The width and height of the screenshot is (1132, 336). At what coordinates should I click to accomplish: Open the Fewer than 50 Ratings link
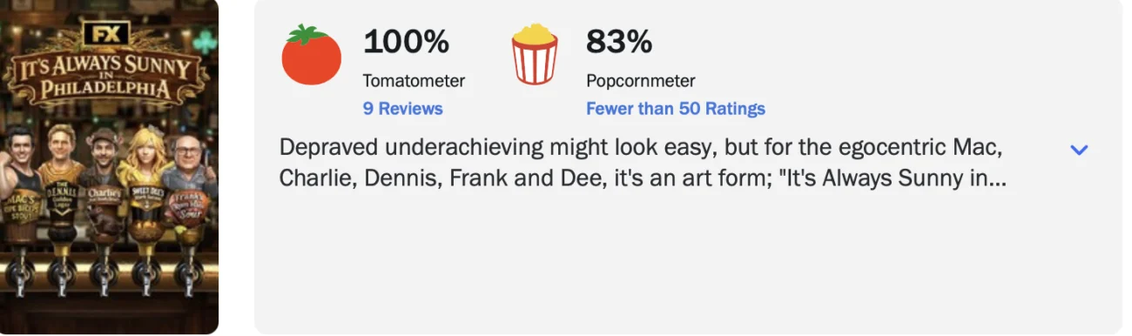coord(676,109)
